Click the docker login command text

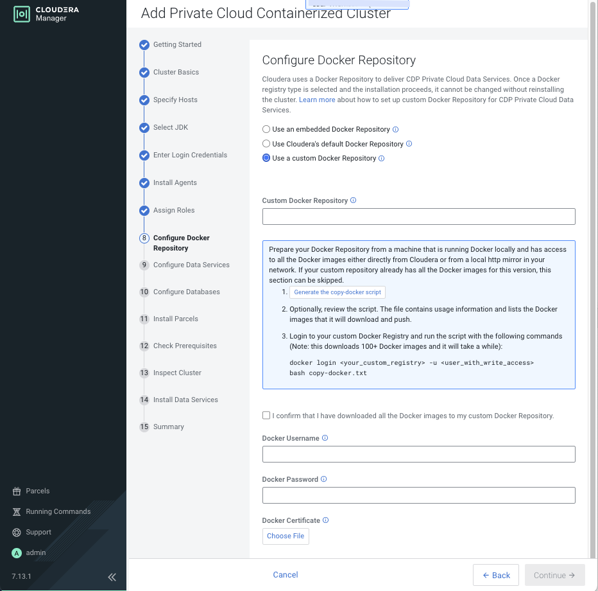tap(411, 363)
